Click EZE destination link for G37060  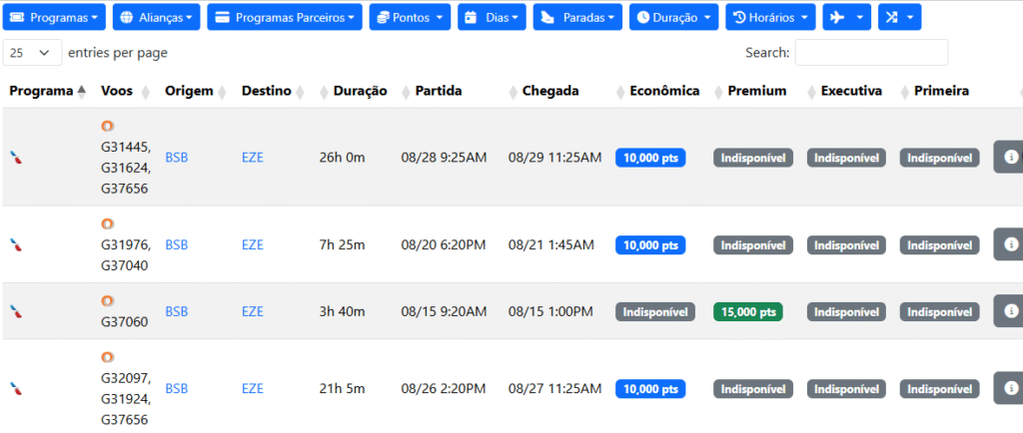(x=253, y=312)
